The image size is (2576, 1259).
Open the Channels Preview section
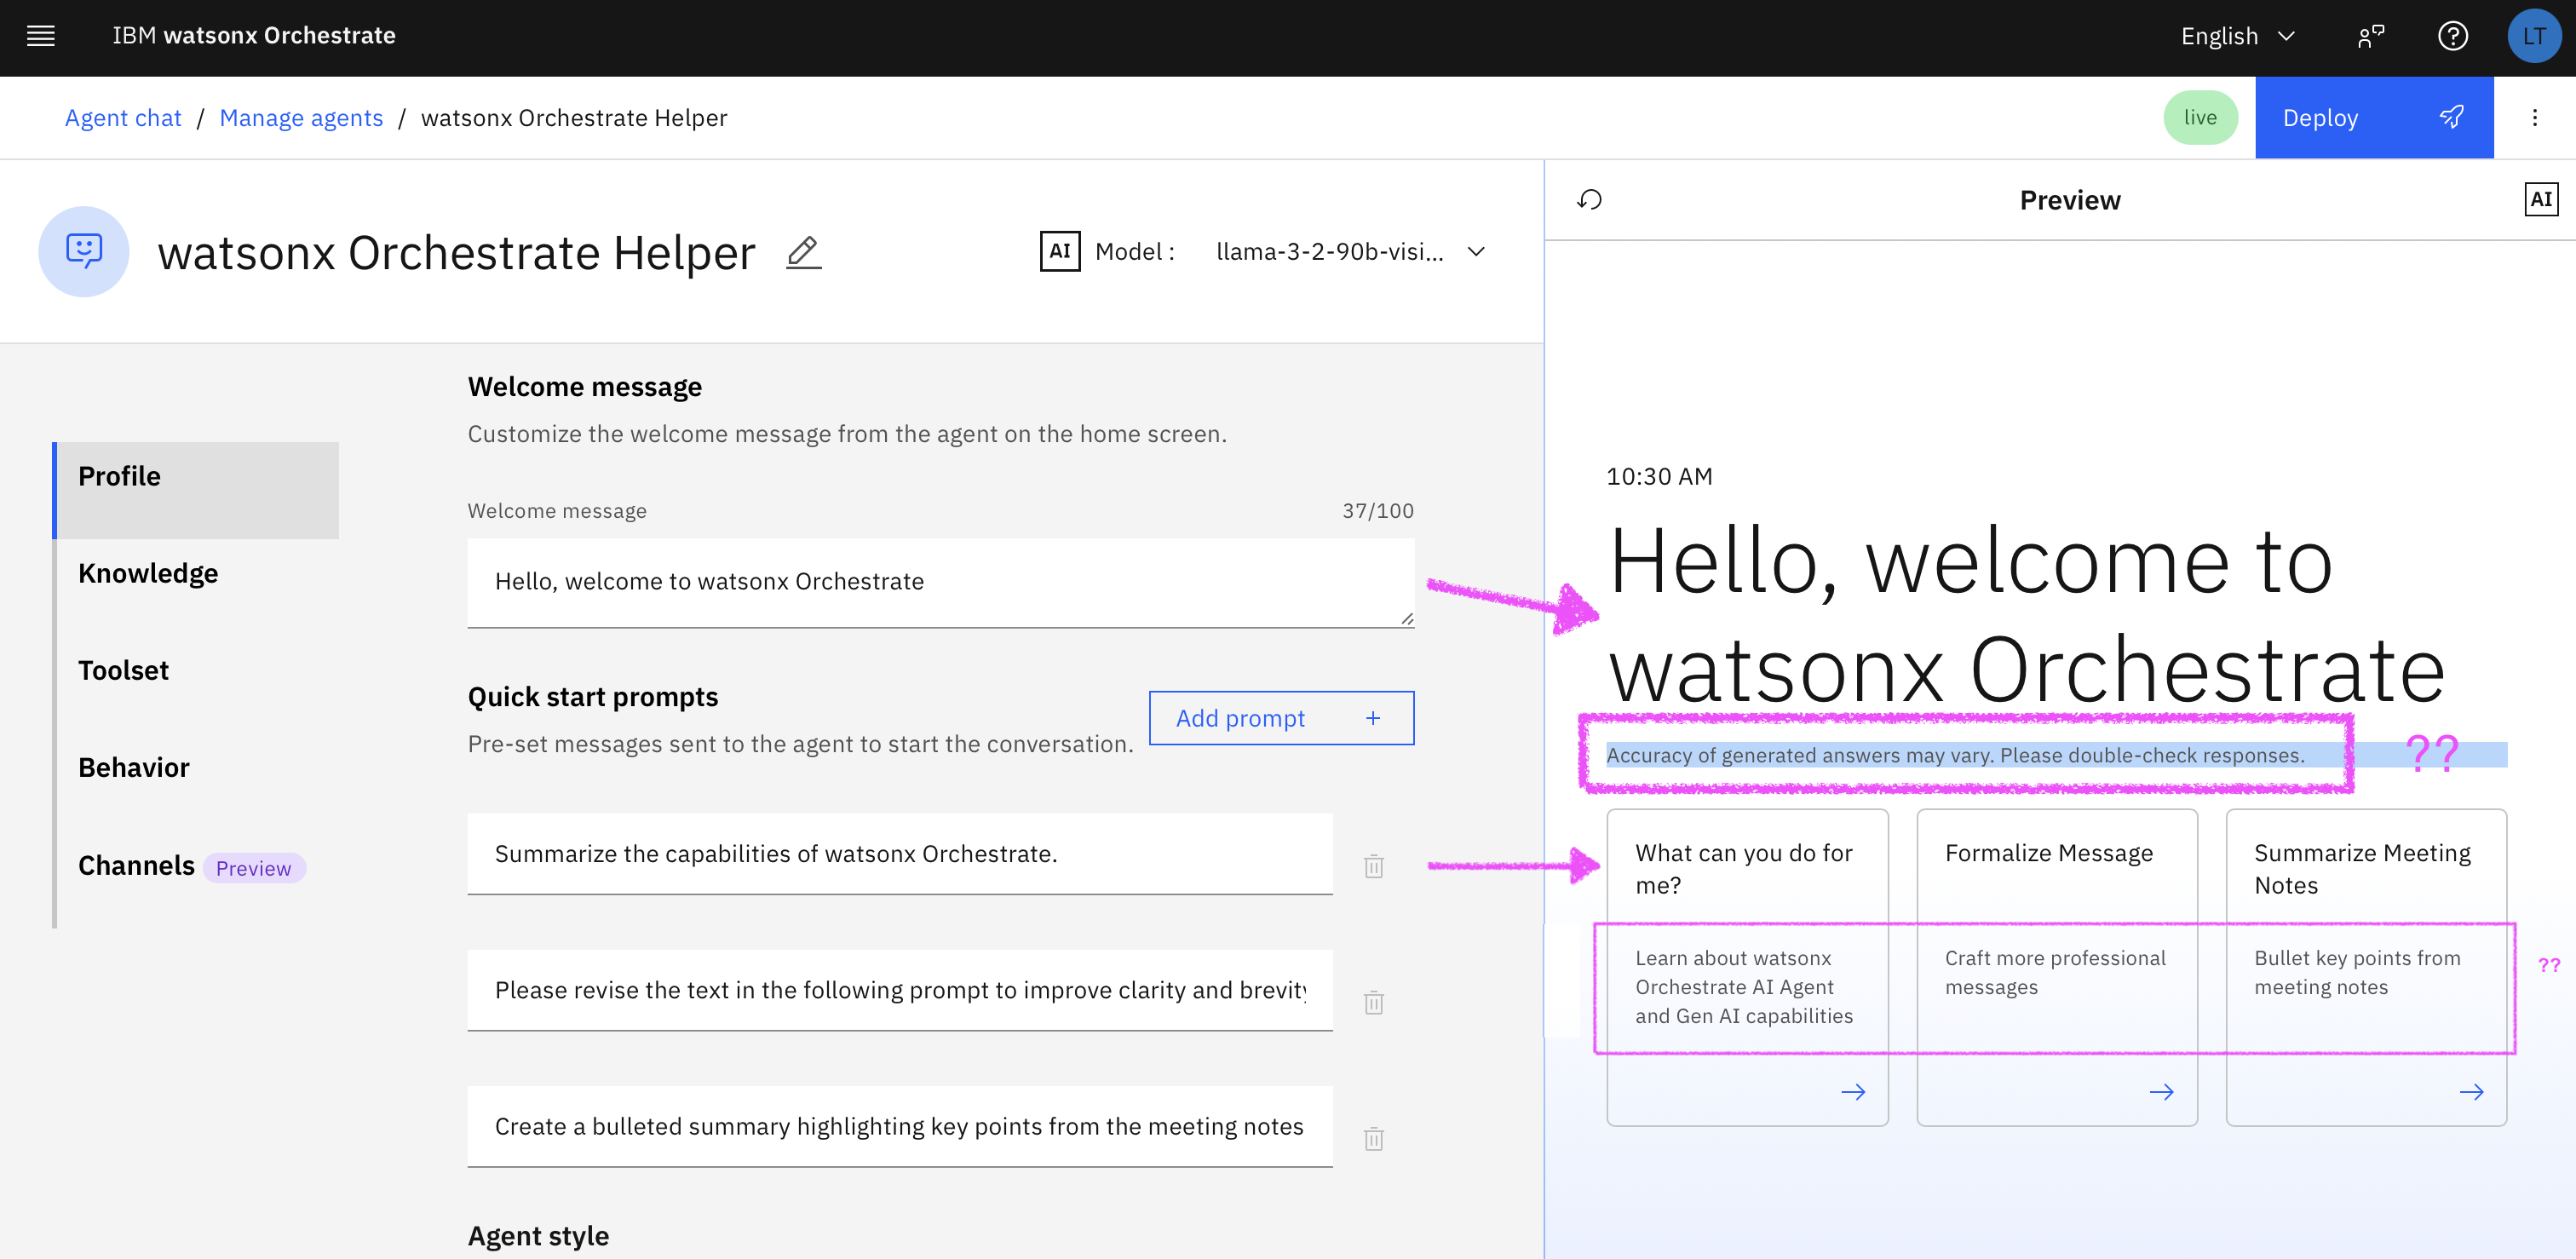coord(137,866)
